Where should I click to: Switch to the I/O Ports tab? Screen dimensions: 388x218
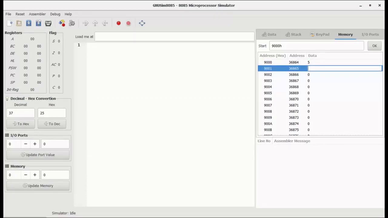pyautogui.click(x=370, y=35)
